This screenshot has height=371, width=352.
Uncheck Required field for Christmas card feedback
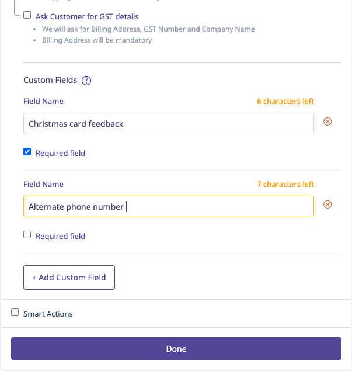pyautogui.click(x=27, y=152)
